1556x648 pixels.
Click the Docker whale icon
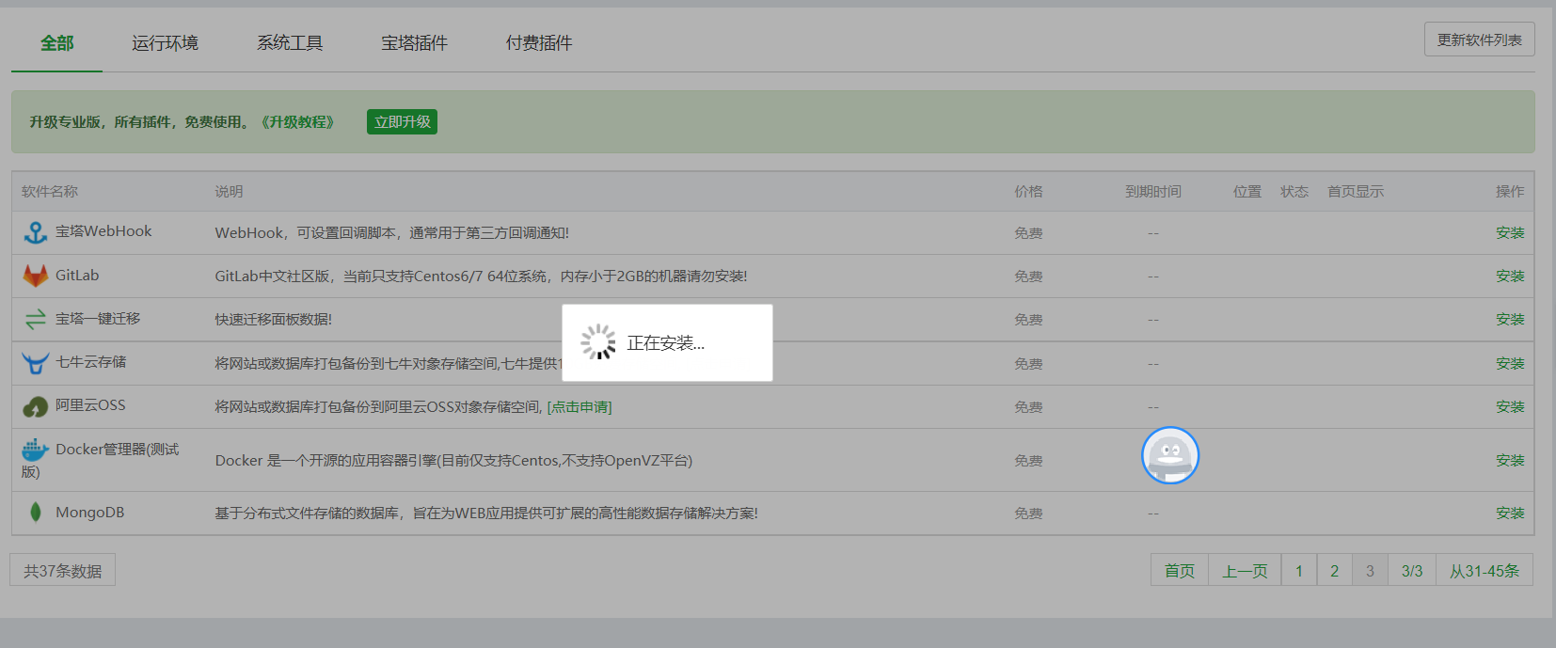(x=36, y=450)
